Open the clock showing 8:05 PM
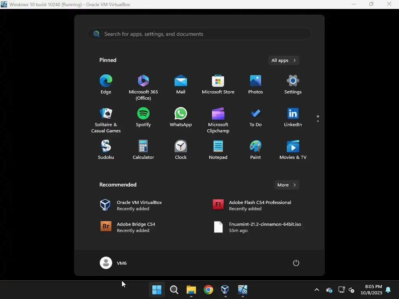The height and width of the screenshot is (299, 399). click(371, 290)
